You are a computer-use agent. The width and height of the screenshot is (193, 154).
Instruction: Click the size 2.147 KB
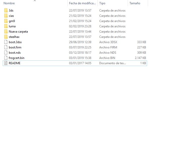(140, 58)
